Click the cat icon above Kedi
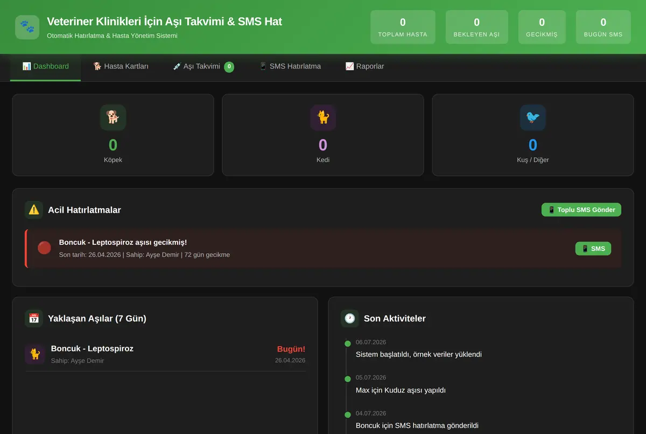 [x=323, y=117]
